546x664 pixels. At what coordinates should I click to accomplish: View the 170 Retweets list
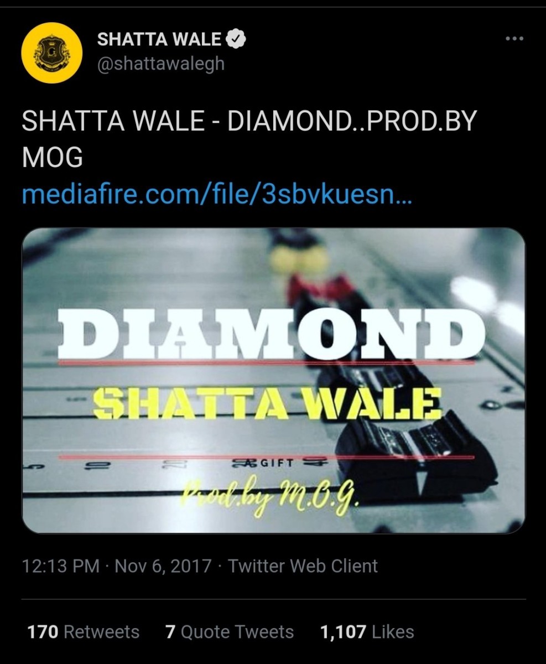tap(83, 631)
